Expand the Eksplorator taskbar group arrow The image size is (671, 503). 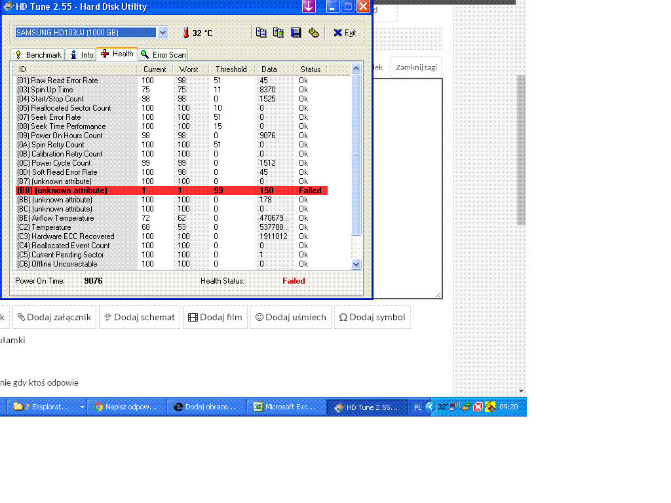pyautogui.click(x=82, y=407)
